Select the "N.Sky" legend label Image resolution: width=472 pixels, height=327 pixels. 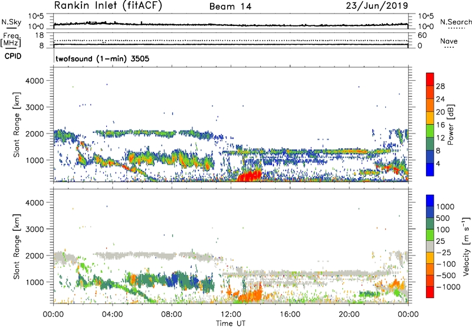pyautogui.click(x=11, y=22)
